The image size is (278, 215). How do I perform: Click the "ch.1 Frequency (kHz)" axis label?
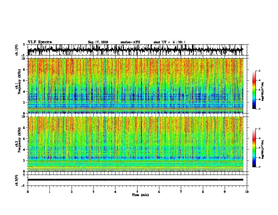[18, 82]
